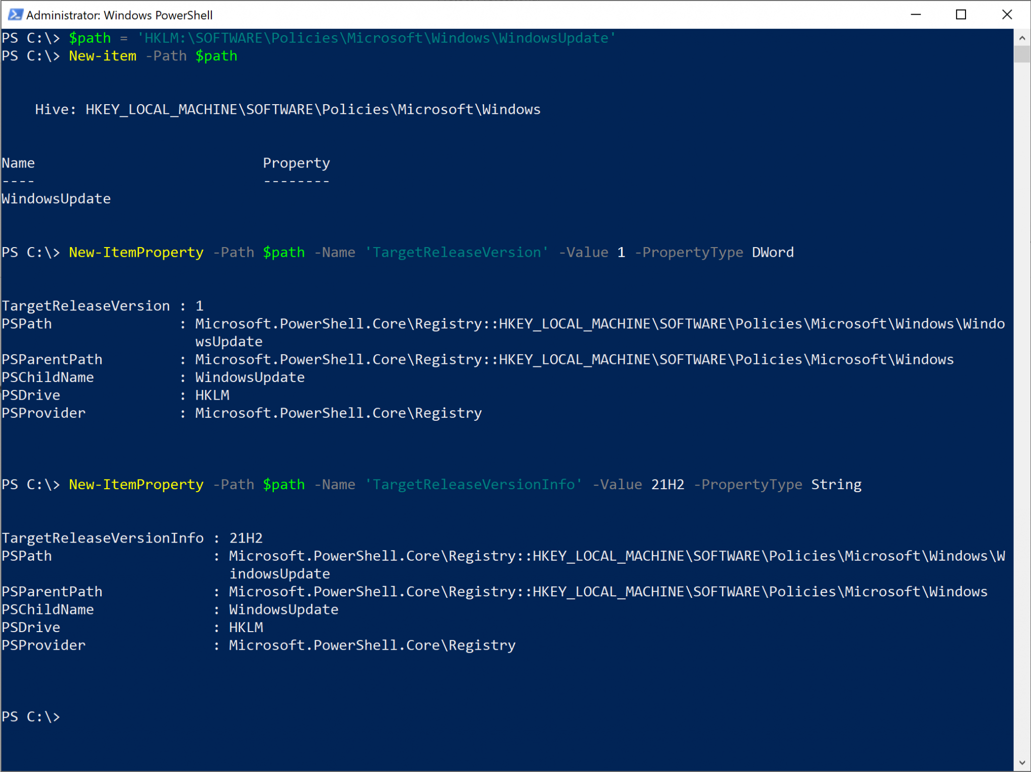Open the PowerShell system menu icon

[15, 15]
